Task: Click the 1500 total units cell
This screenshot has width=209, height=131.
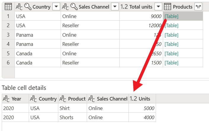Action: pos(141,63)
